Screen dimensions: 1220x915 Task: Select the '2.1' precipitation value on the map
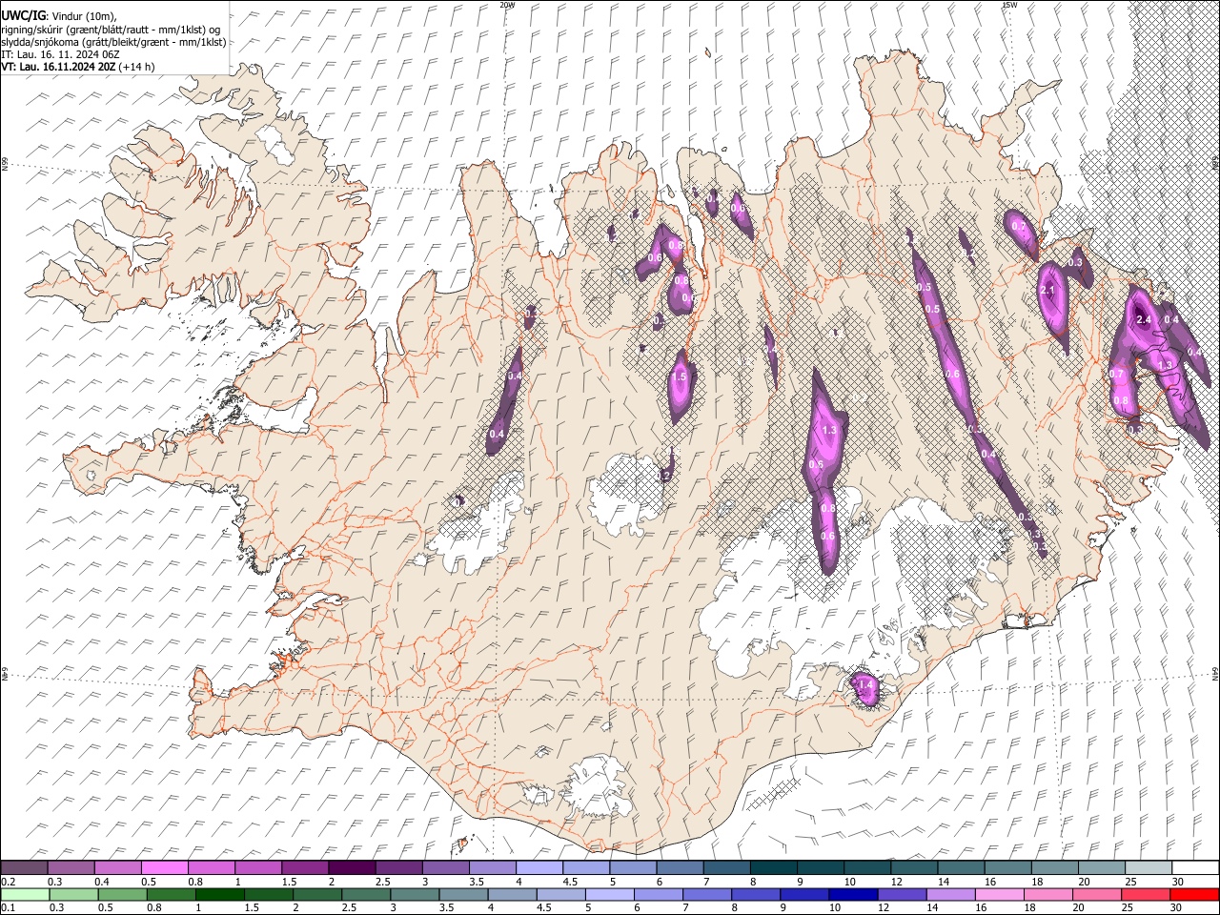coord(1048,291)
